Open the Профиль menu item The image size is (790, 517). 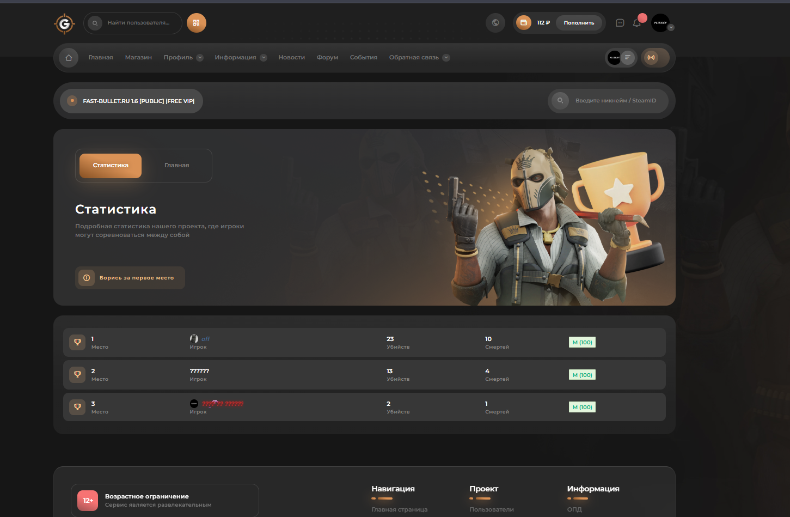point(178,57)
